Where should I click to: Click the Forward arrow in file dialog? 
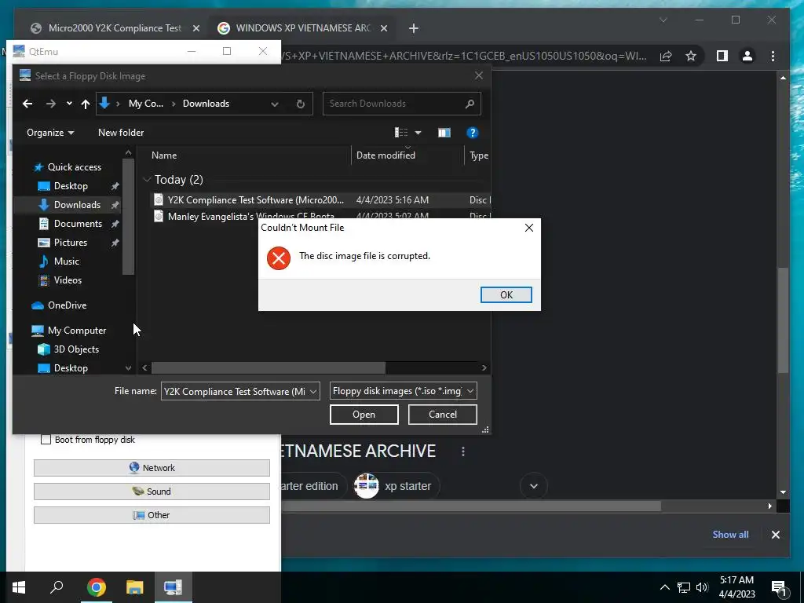coord(51,104)
